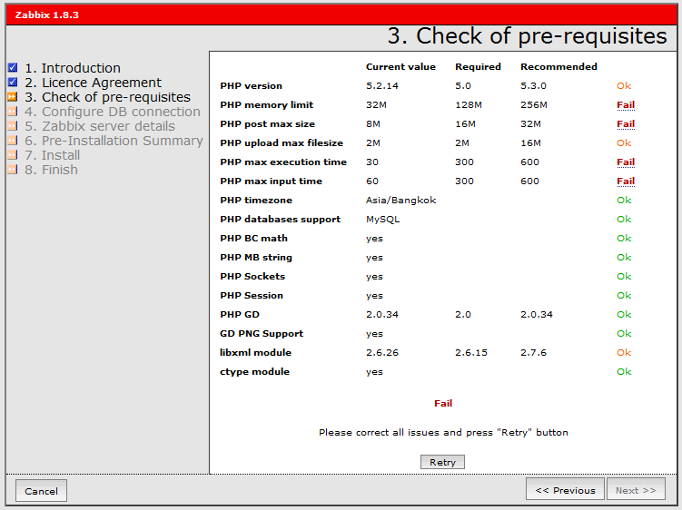Click the Recommended column header
The width and height of the screenshot is (682, 510).
[558, 66]
